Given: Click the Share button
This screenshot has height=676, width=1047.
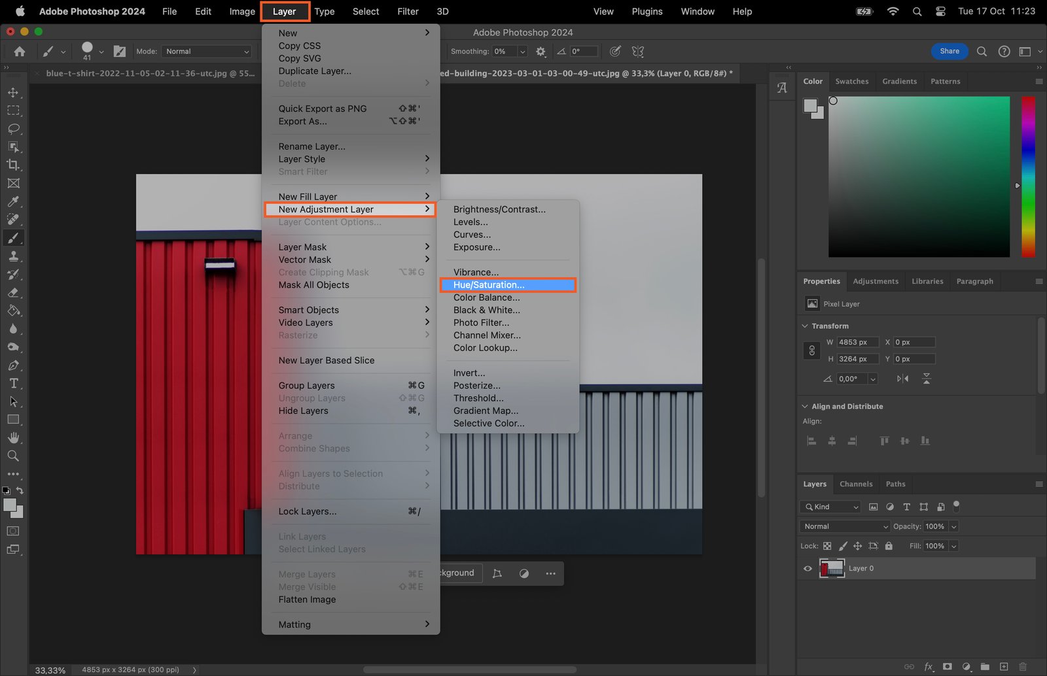Looking at the screenshot, I should point(949,51).
